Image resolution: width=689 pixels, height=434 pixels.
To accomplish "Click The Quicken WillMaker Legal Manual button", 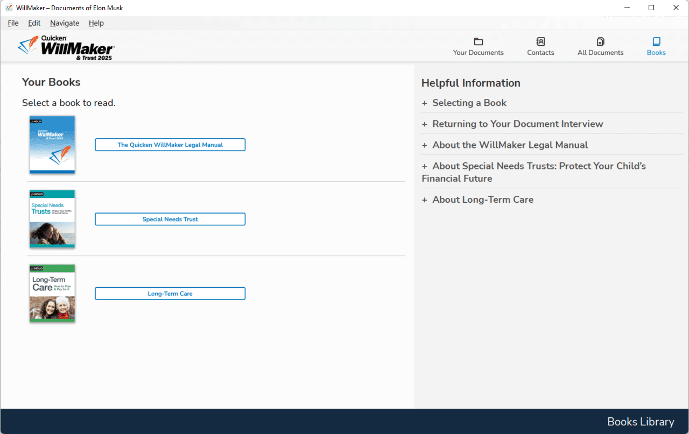I will 170,145.
